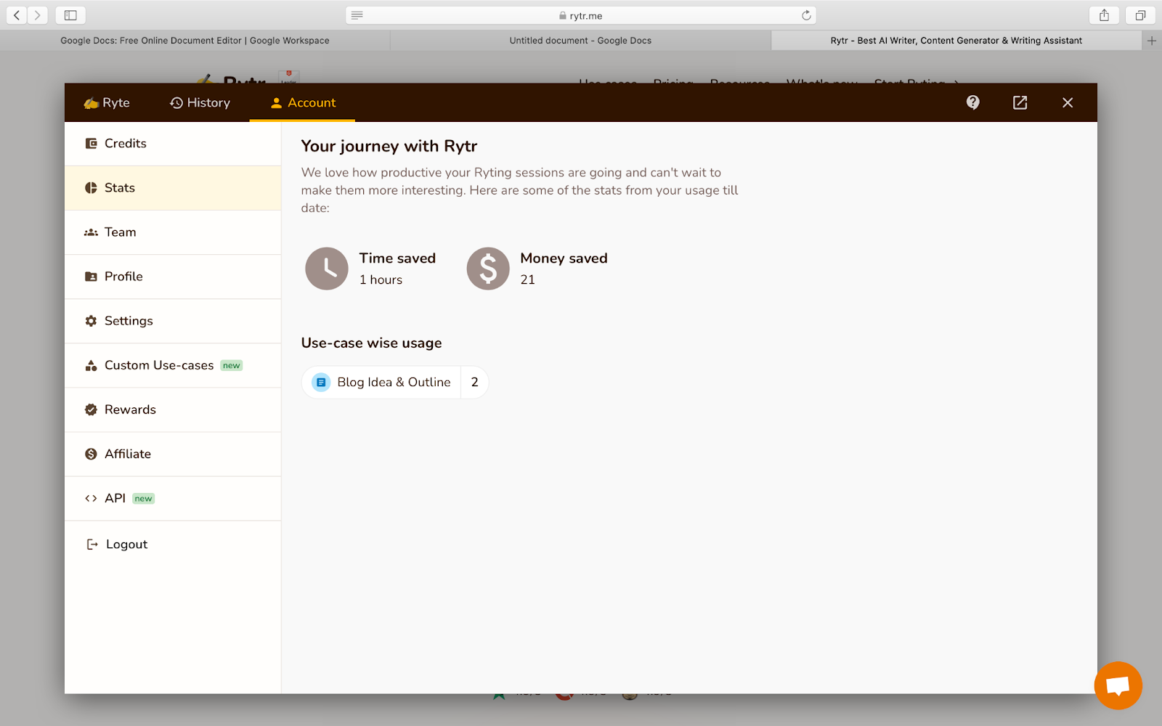Click the Time saved clock icon
This screenshot has width=1162, height=726.
click(327, 269)
